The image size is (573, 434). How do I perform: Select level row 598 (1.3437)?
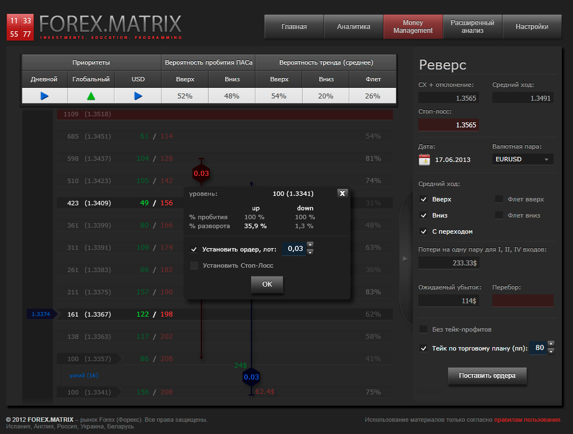[x=225, y=159]
